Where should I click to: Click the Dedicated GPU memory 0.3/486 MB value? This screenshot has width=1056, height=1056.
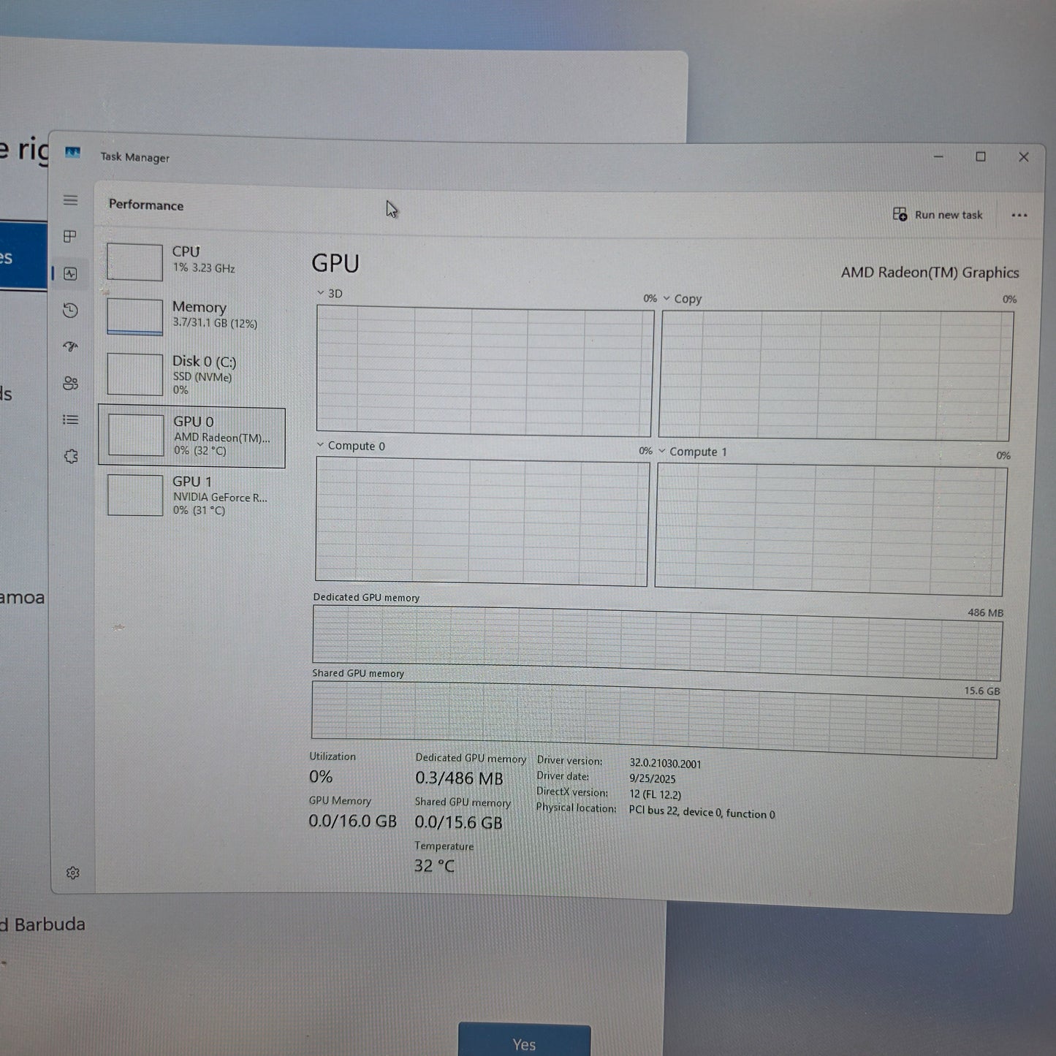459,778
